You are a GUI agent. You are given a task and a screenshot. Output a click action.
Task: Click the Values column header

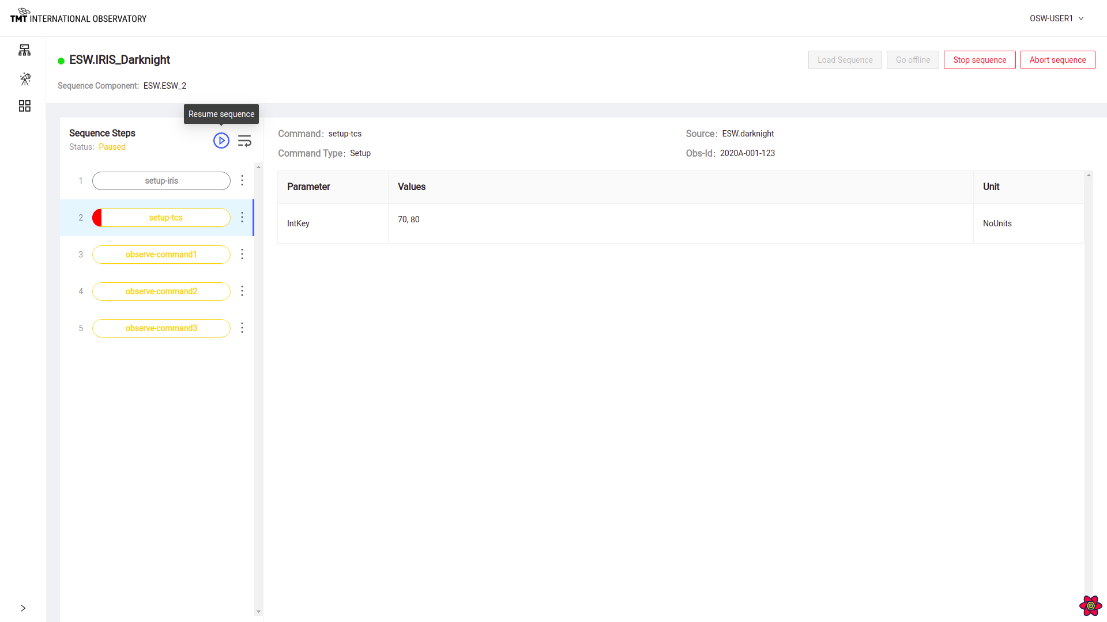681,187
